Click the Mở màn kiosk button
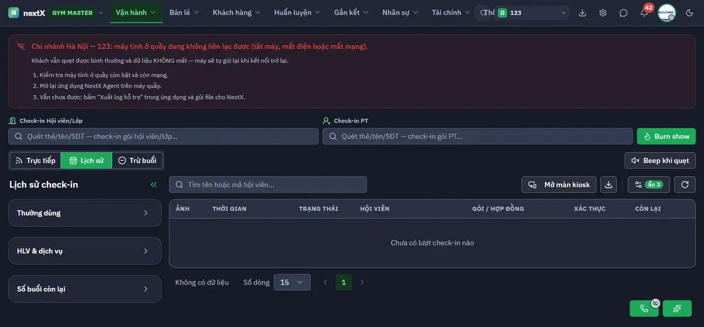Screen dimensions: 704x327 click(559, 185)
